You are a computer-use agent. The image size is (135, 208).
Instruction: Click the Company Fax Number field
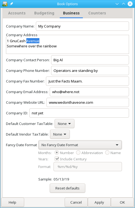[x=87, y=81]
